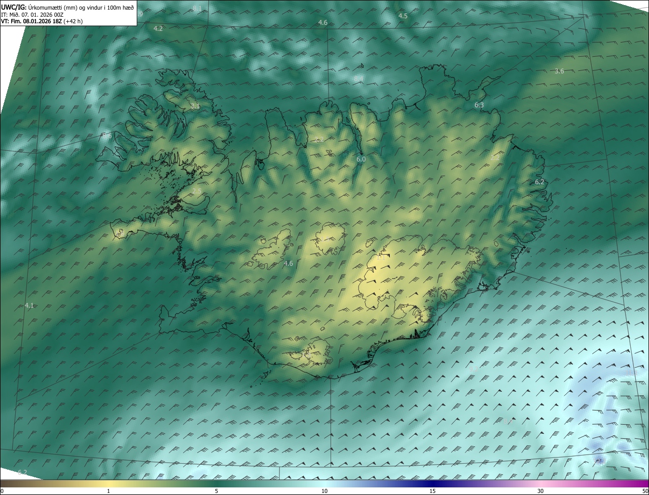Screen dimensions: 649x495
Task: Click the 4.5 value on the map
Action: tap(403, 16)
